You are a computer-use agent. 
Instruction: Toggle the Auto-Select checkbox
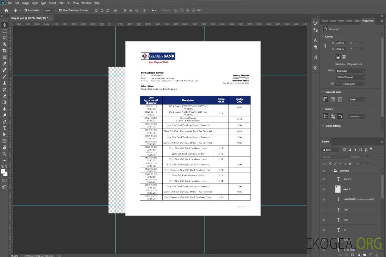pos(26,10)
